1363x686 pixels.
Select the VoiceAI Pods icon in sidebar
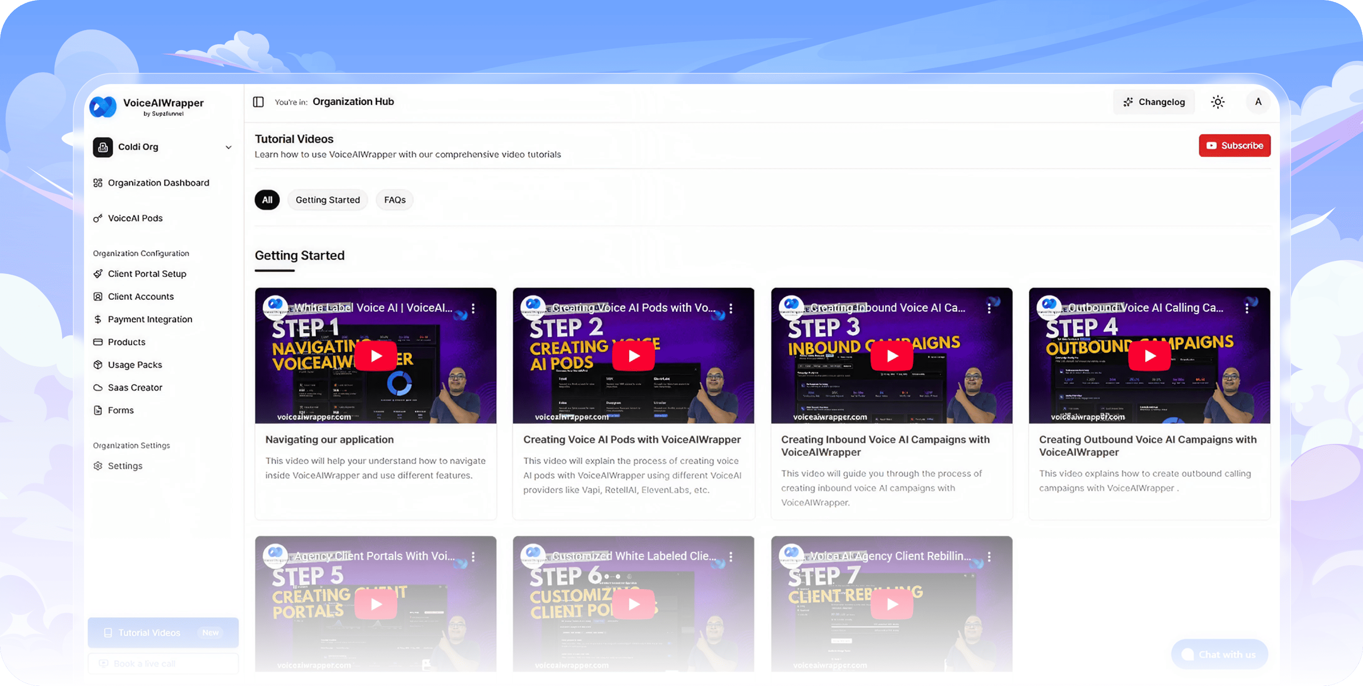point(99,217)
